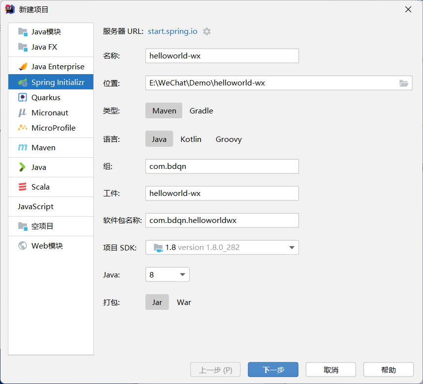Open the start.spring.io link

click(172, 31)
